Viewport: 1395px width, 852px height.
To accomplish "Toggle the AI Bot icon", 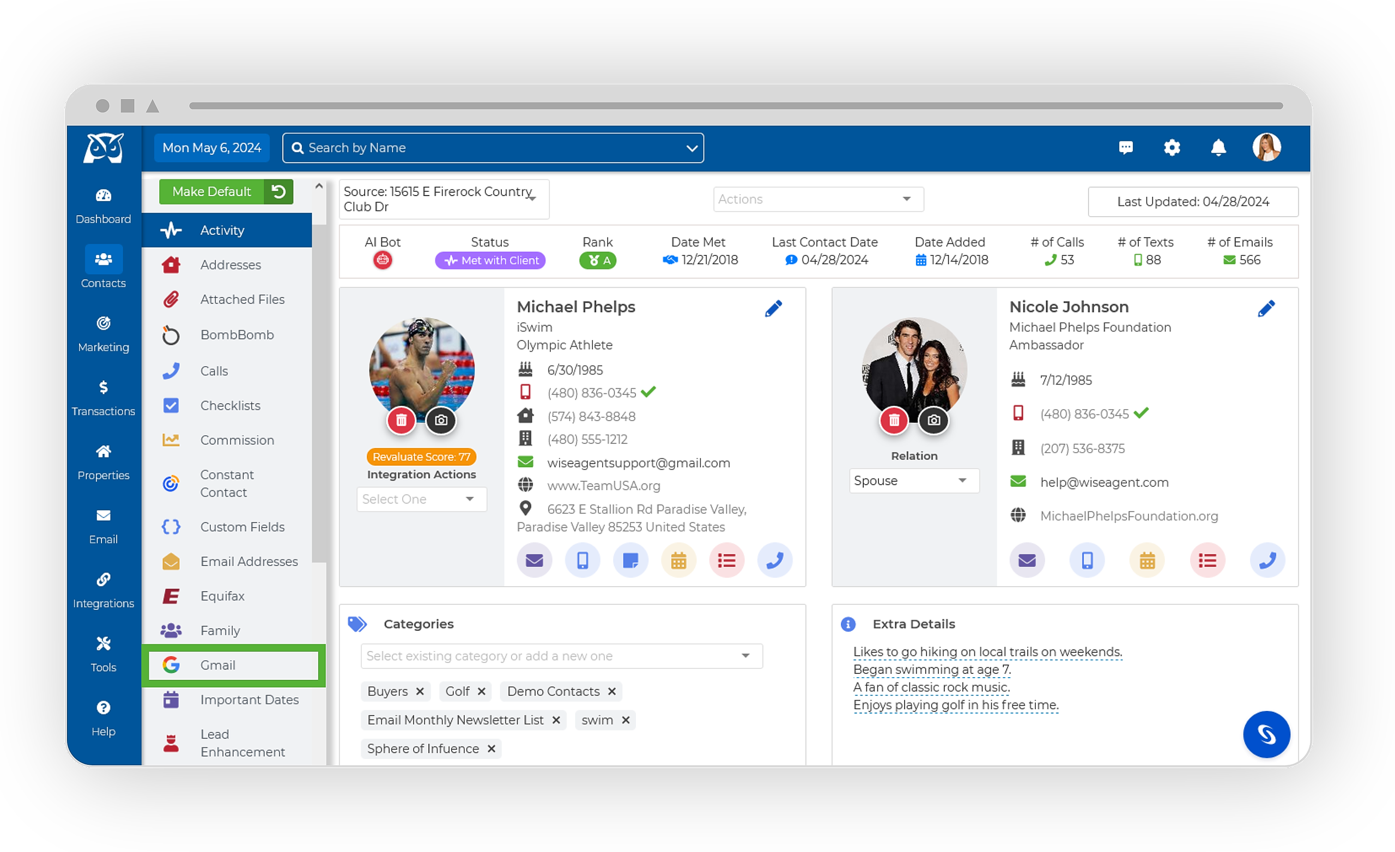I will click(383, 260).
